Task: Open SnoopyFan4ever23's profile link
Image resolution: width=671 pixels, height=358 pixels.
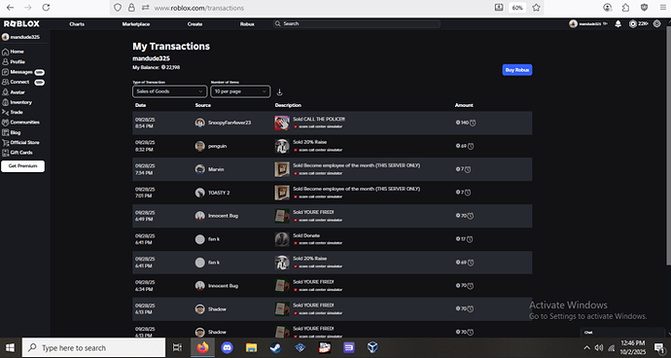Action: (x=230, y=123)
